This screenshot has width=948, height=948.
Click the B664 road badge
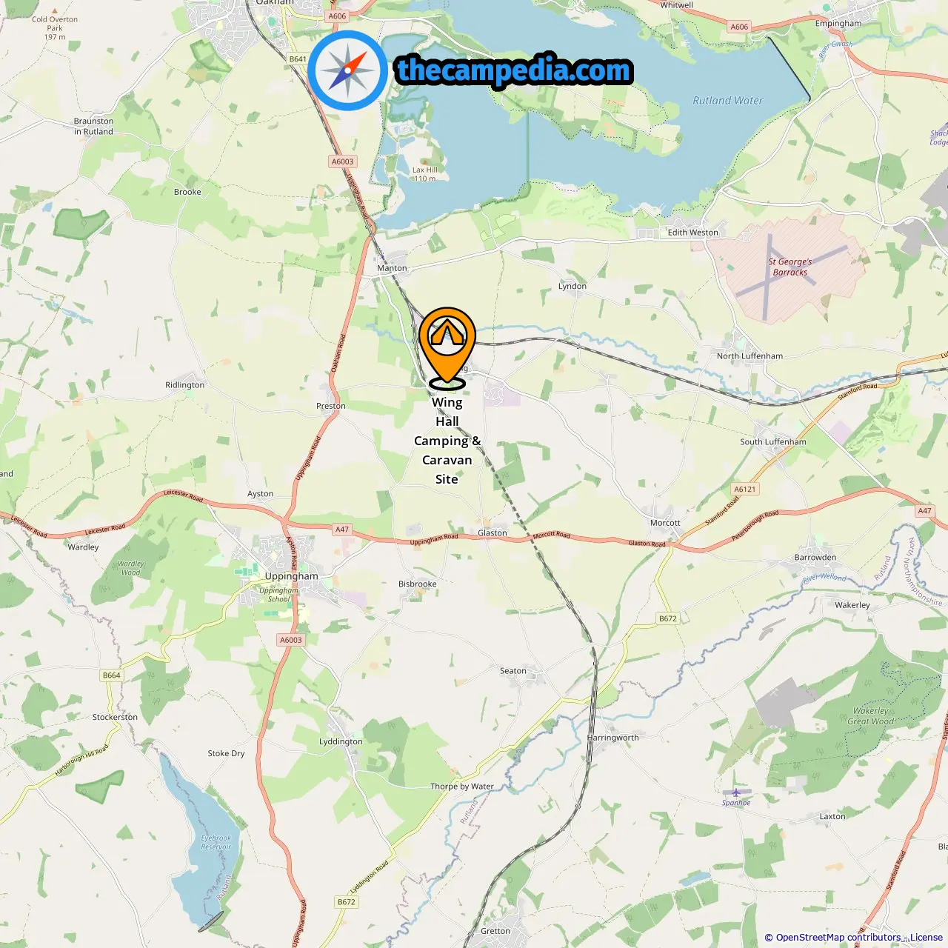coord(111,675)
